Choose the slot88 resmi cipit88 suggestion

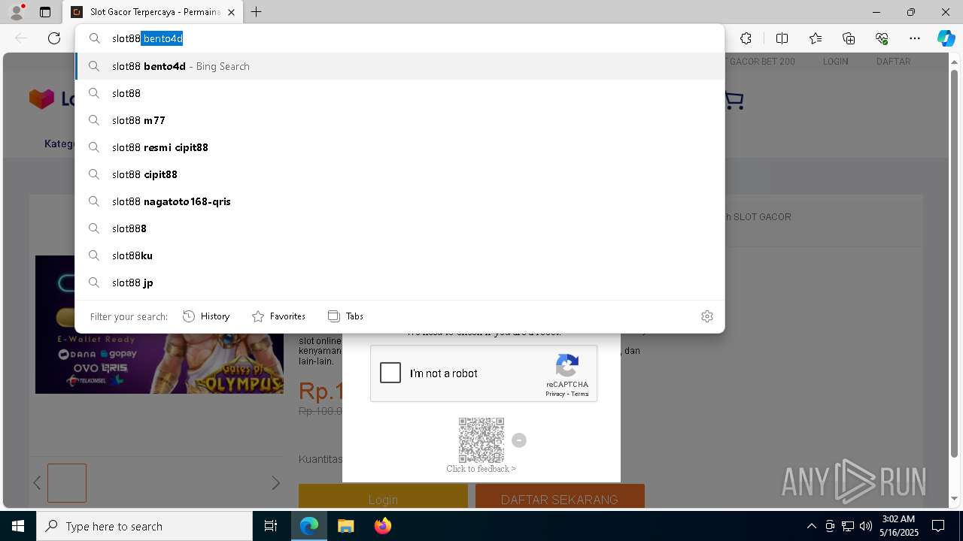pyautogui.click(x=399, y=147)
